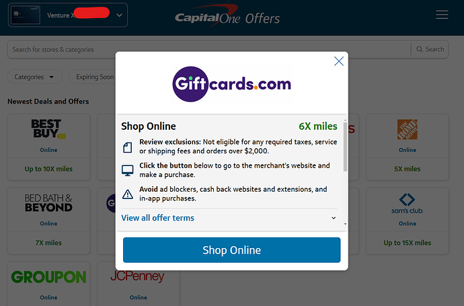Open the Home Depot offer card
This screenshot has width=464, height=306.
(x=408, y=147)
